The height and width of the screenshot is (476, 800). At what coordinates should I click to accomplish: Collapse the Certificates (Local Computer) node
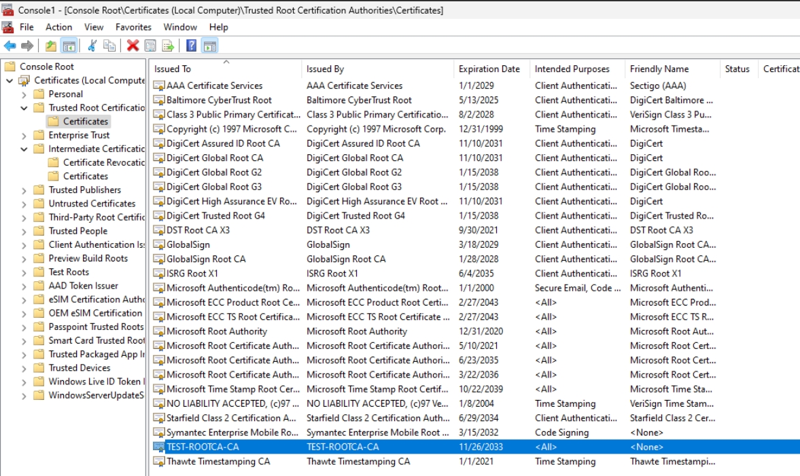[10, 81]
